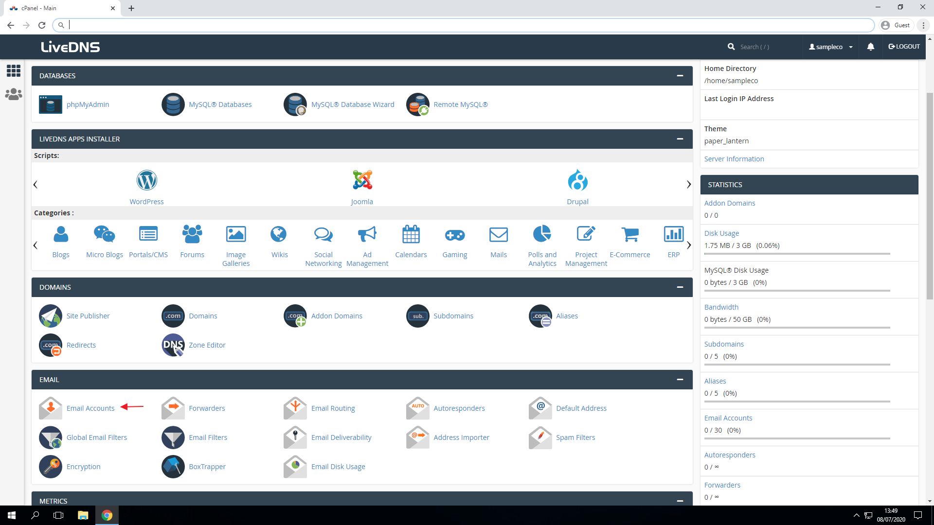Viewport: 934px width, 525px height.
Task: Open the Address Importer link
Action: (461, 437)
